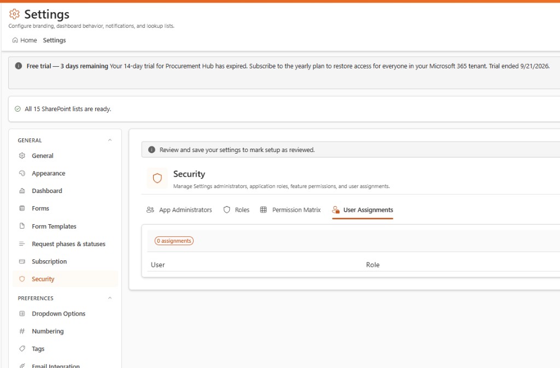The width and height of the screenshot is (560, 368).
Task: Click the Dashboard chart icon
Action: click(22, 191)
